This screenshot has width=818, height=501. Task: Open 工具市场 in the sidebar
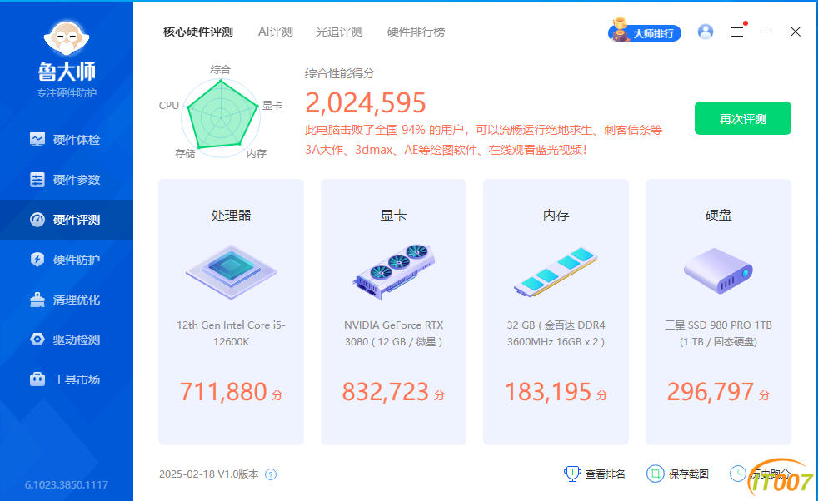[x=67, y=379]
